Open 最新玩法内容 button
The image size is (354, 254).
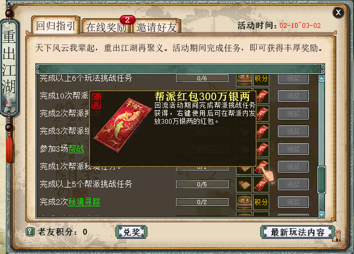297,232
